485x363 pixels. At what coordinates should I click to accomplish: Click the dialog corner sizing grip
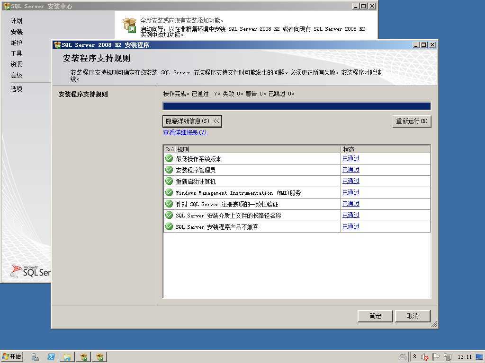pyautogui.click(x=434, y=324)
